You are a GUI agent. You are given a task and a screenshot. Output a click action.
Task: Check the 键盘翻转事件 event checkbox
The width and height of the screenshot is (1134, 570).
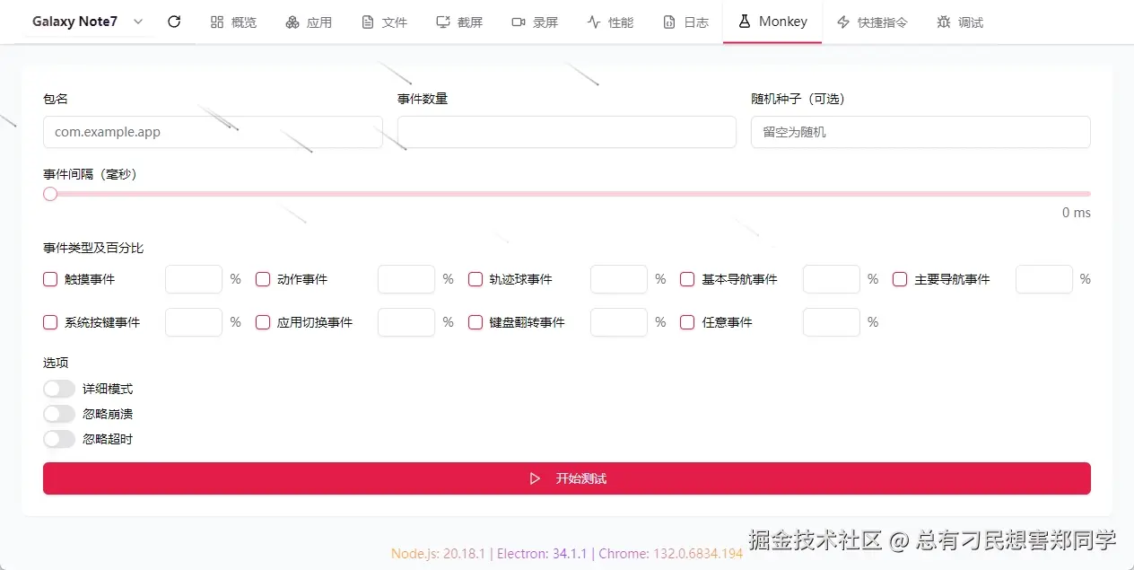[475, 322]
